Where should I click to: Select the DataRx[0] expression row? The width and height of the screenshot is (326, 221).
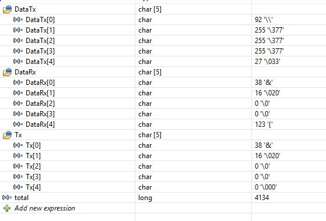point(163,83)
